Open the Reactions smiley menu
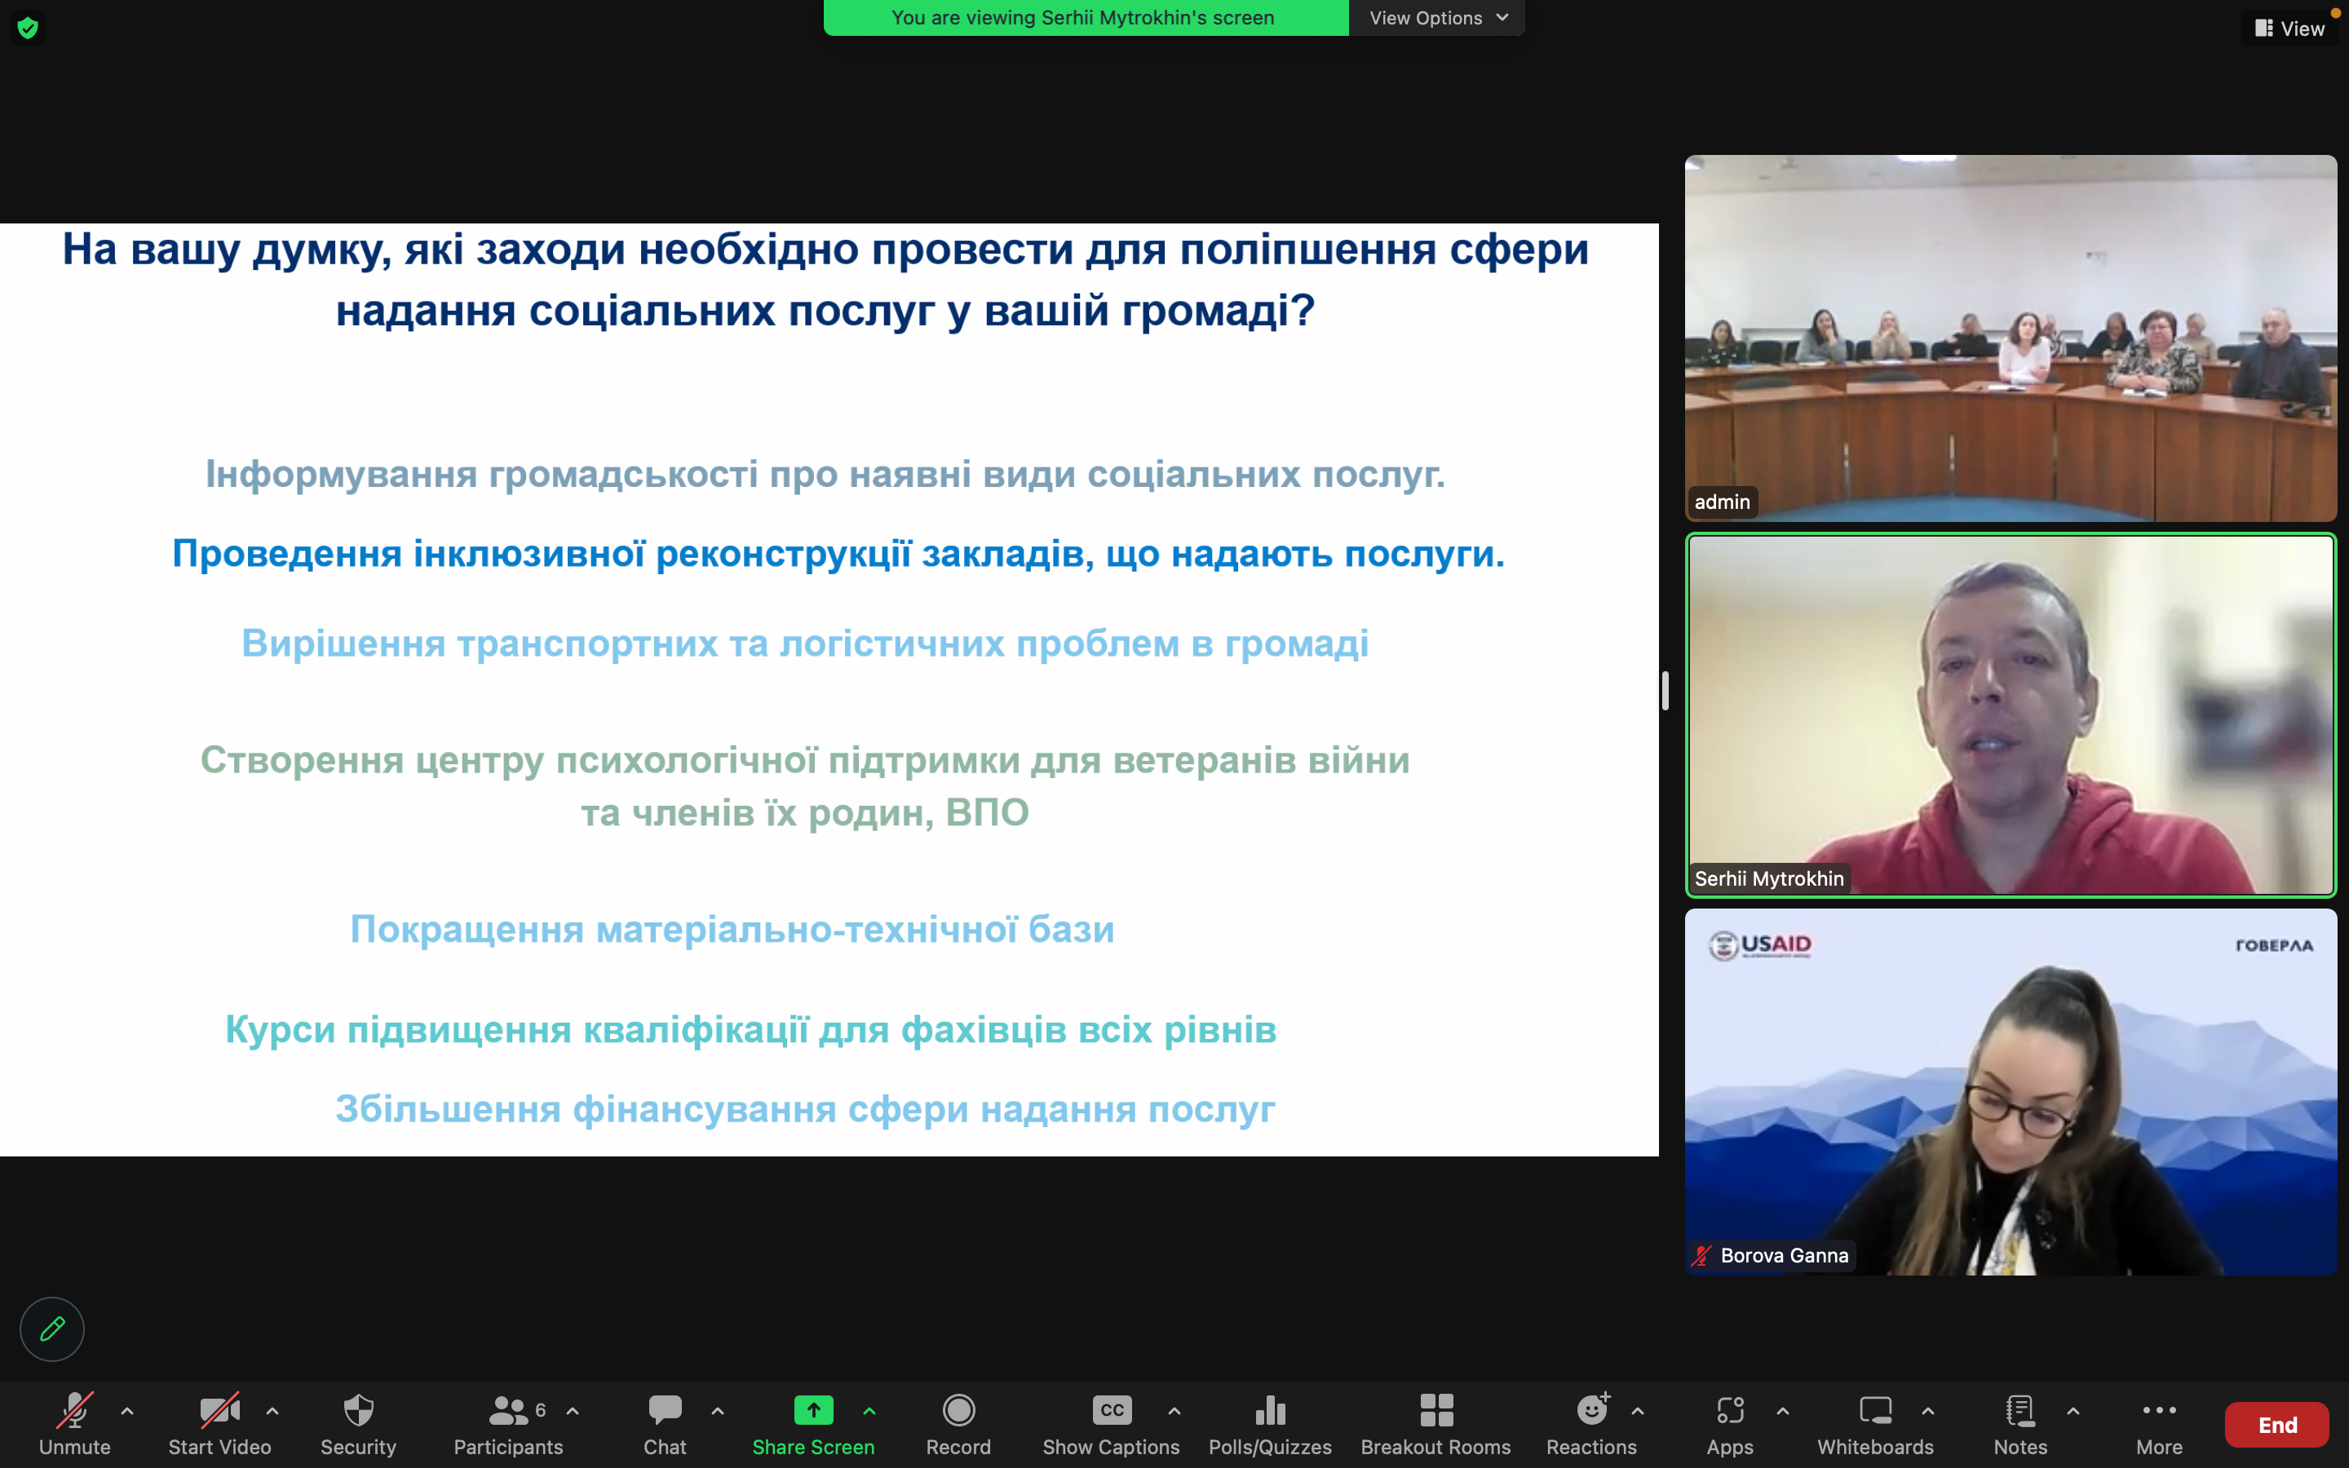This screenshot has width=2349, height=1468. pos(1592,1410)
